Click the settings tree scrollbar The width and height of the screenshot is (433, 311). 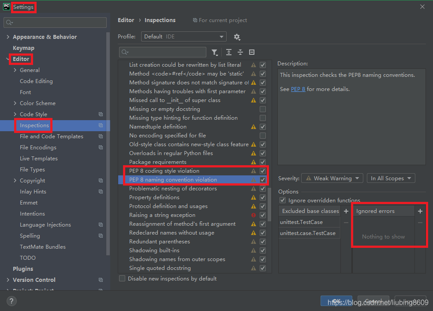click(108, 144)
